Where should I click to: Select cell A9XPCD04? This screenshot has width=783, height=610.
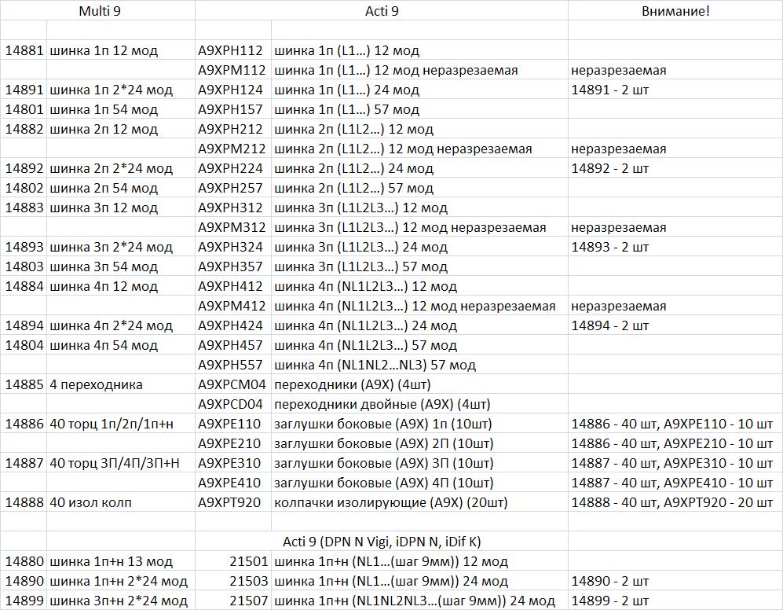coord(233,403)
